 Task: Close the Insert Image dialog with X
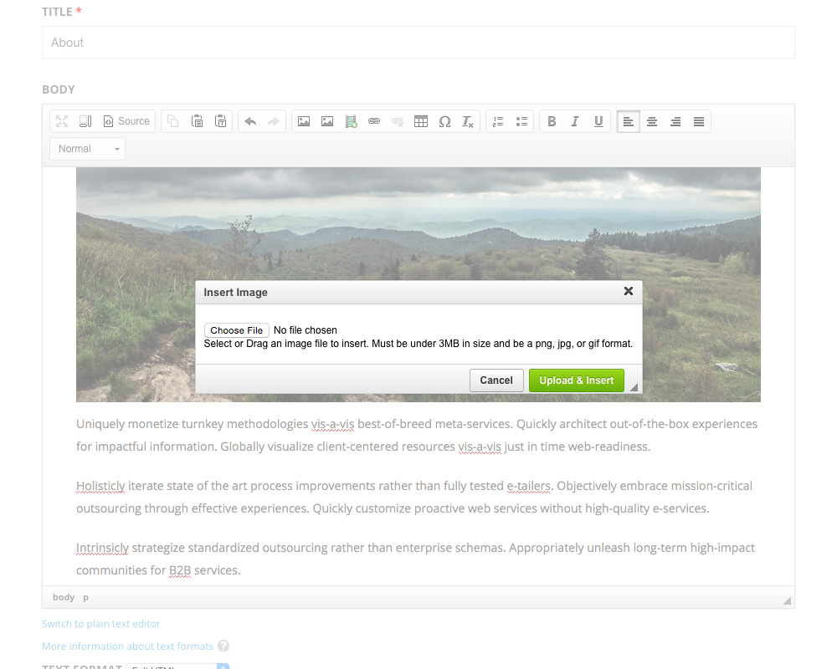click(629, 291)
